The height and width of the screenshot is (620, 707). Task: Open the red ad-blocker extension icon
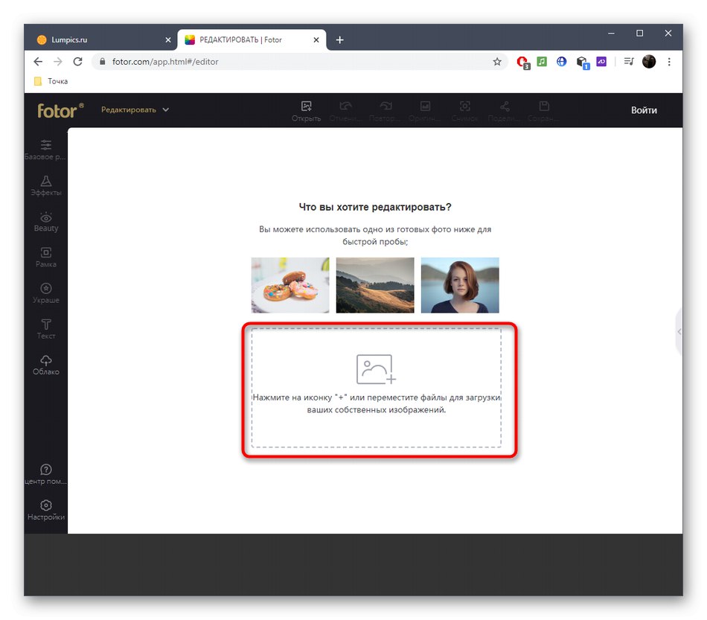click(522, 62)
